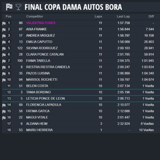Sort by the Laps column header
The width and height of the screenshot is (160, 160).
98,16
